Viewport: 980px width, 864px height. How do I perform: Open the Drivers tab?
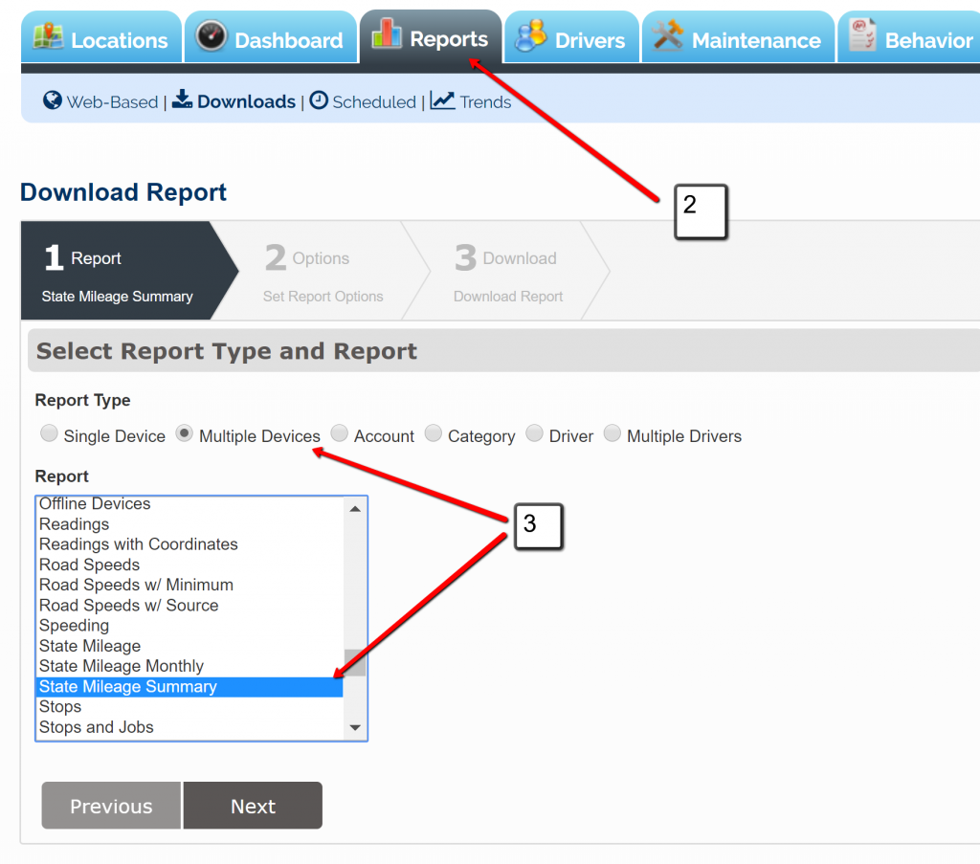[572, 37]
